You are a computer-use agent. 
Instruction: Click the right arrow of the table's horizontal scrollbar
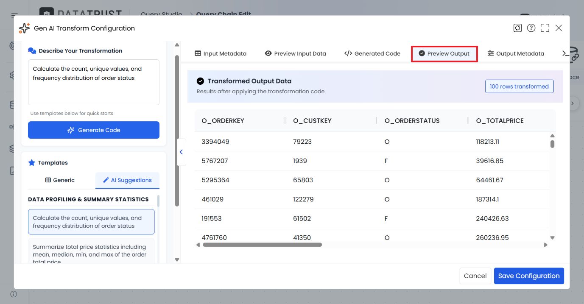(546, 245)
